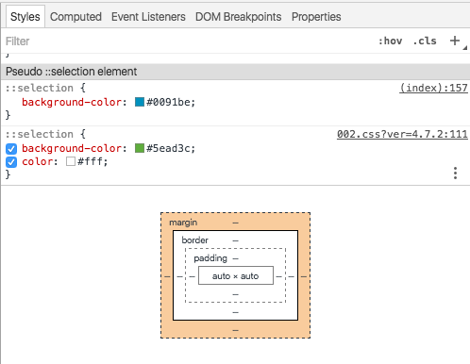
Task: Open the DOM Breakpoints tab
Action: [x=239, y=17]
